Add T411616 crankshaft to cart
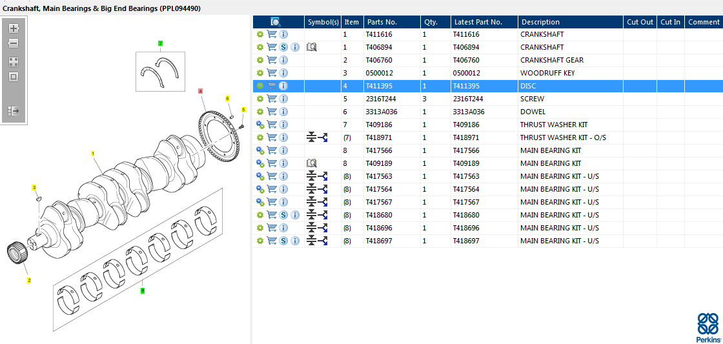The image size is (723, 344). point(272,34)
